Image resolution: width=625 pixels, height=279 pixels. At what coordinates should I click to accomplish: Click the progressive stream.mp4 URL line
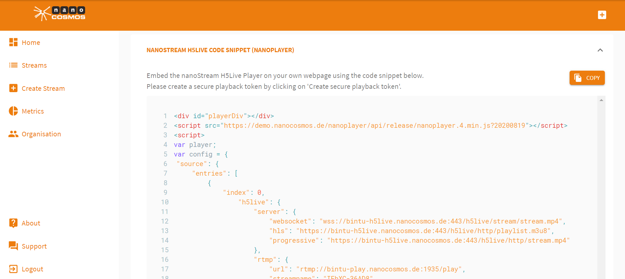(419, 240)
